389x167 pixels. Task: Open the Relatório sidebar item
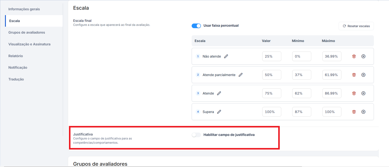pyautogui.click(x=15, y=56)
